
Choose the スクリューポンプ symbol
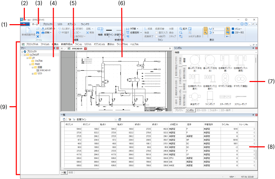(240, 98)
